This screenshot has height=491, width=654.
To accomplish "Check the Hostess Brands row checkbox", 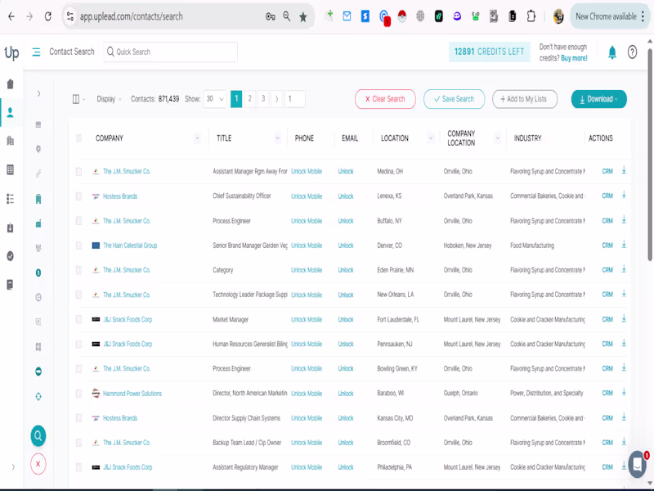I will click(79, 196).
